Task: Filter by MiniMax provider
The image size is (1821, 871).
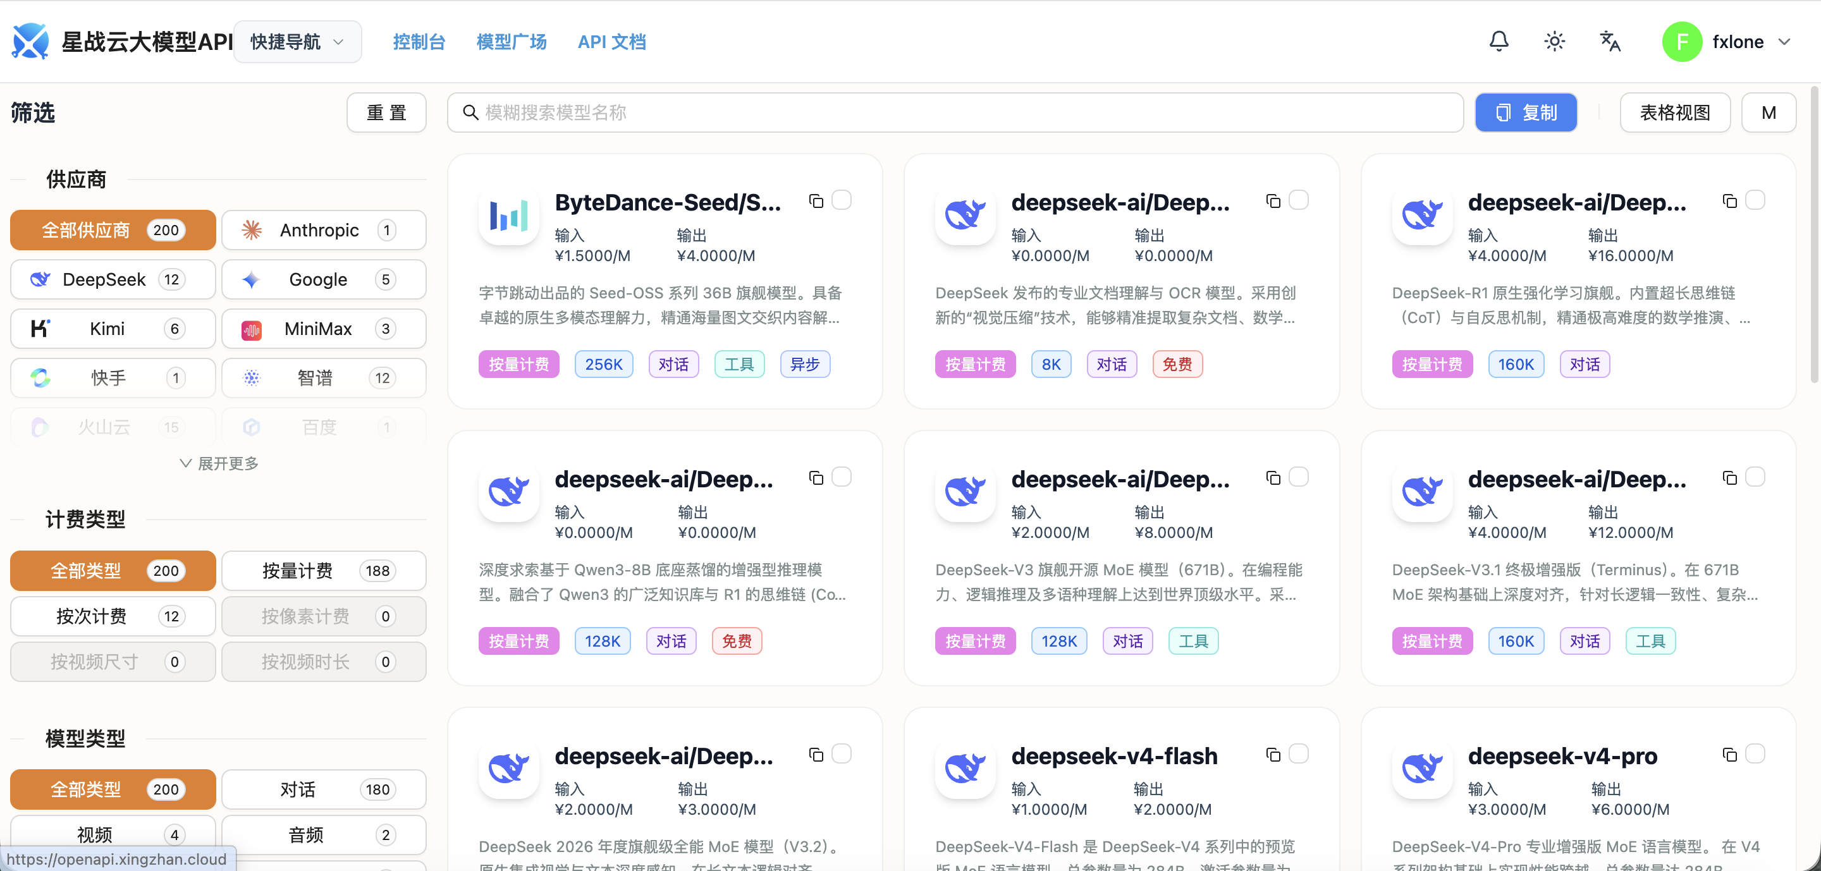Action: pyautogui.click(x=324, y=329)
